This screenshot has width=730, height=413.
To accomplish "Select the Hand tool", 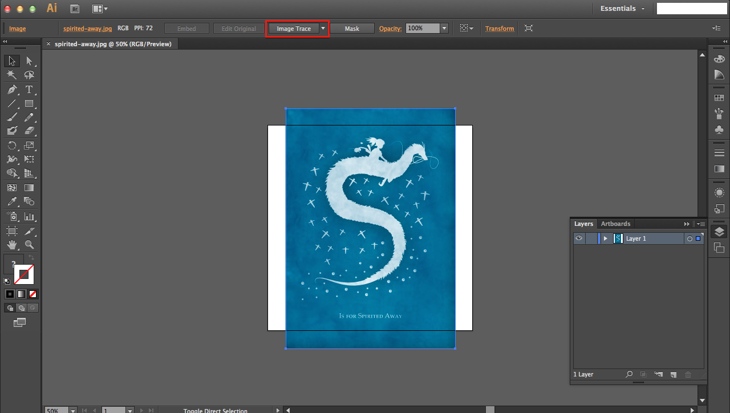I will click(x=12, y=245).
